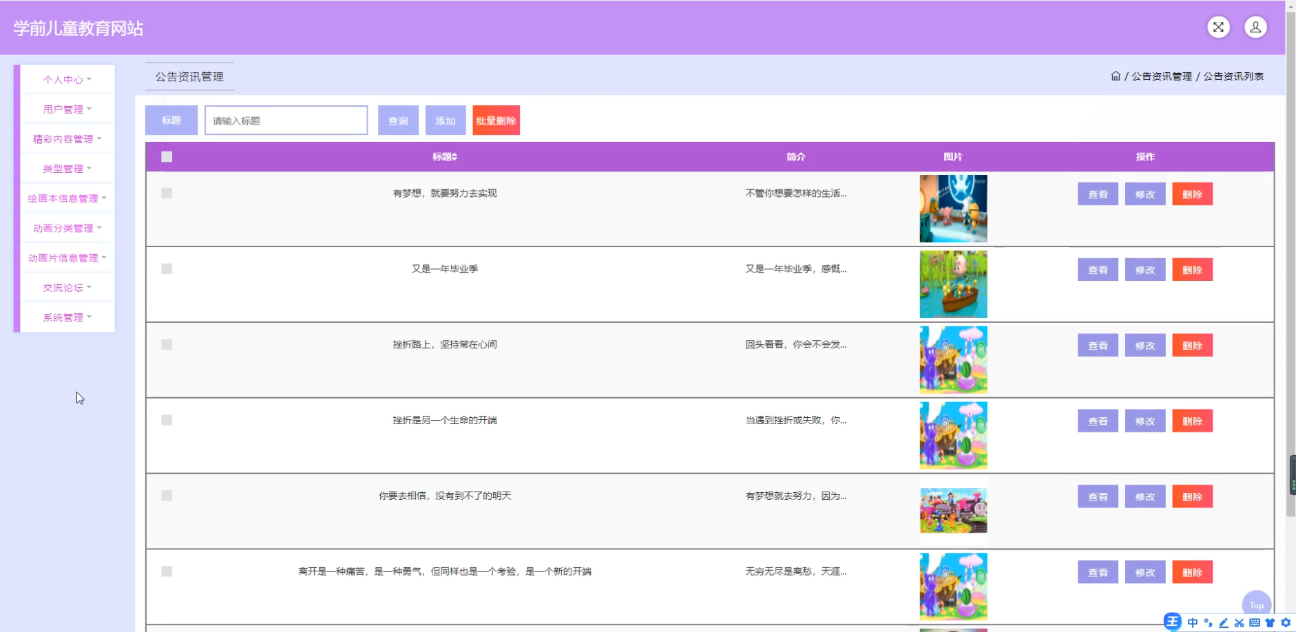Viewport: 1296px width, 632px height.
Task: Click 修改 for 又是一年毕业季
Action: pos(1145,270)
